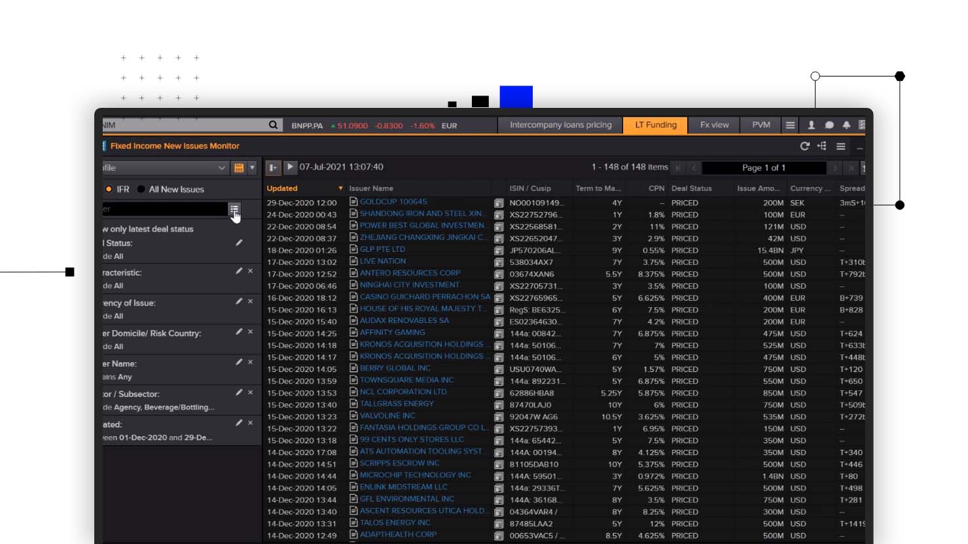
Task: Open the save options dropdown arrow
Action: tap(252, 168)
